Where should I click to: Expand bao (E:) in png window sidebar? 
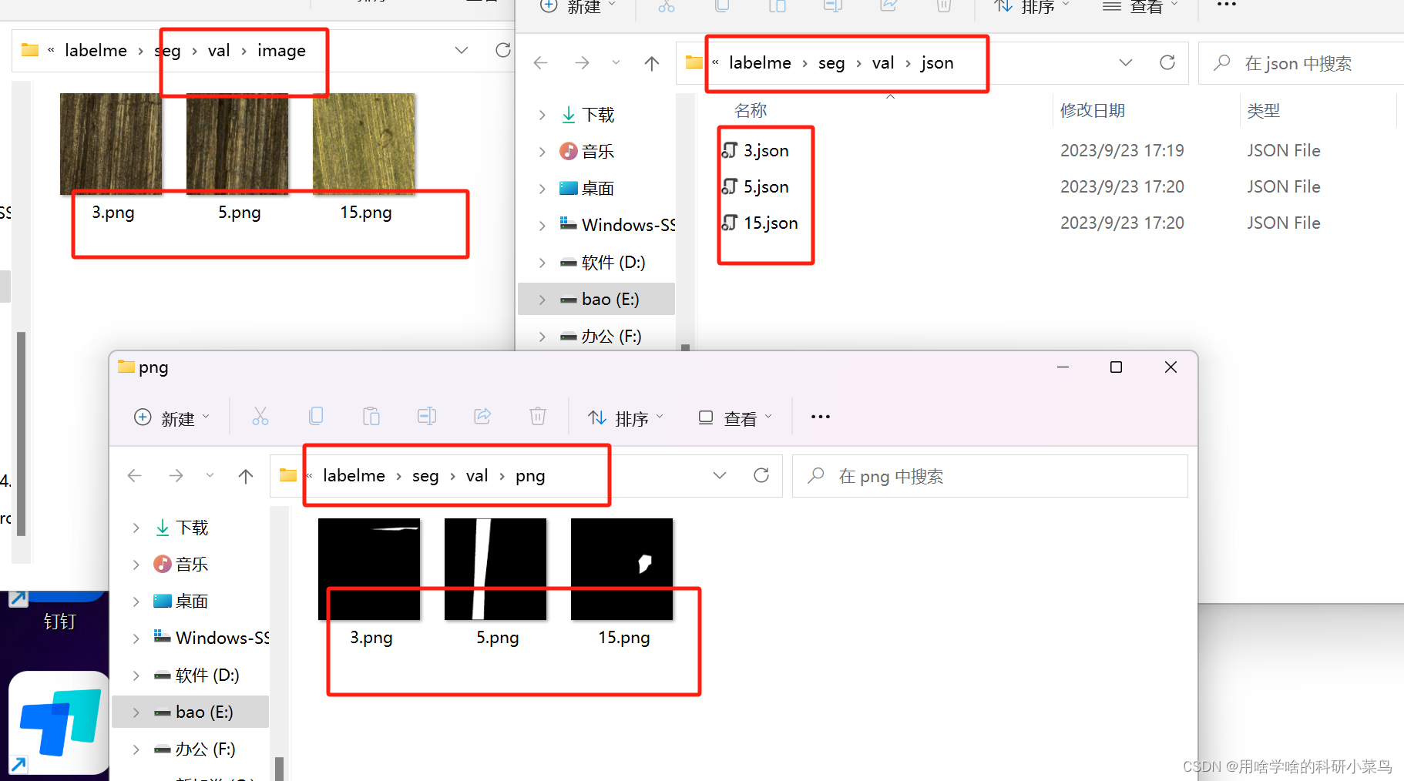[136, 712]
